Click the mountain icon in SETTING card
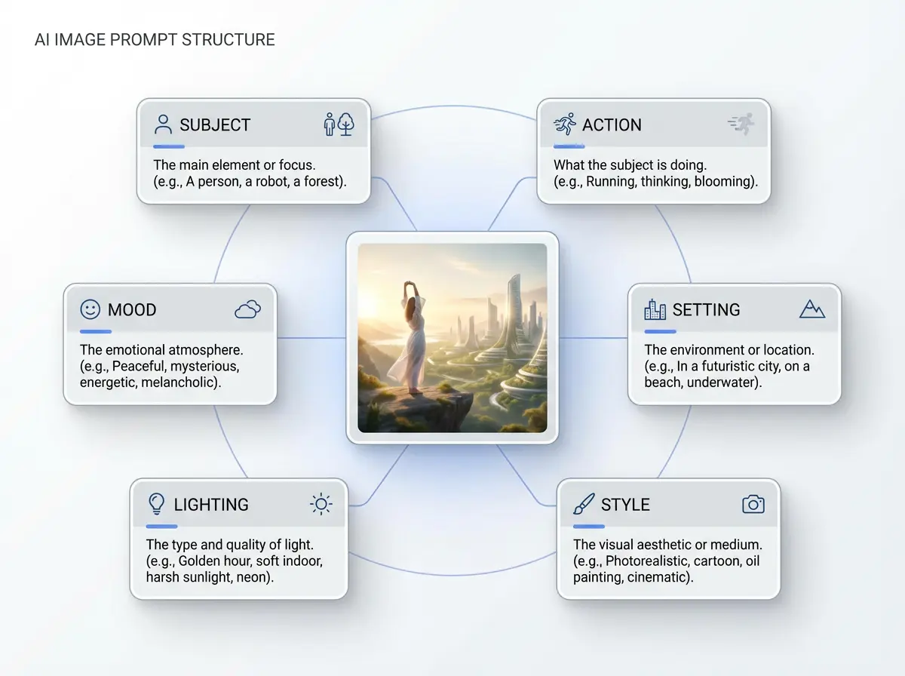The height and width of the screenshot is (676, 905). tap(812, 309)
